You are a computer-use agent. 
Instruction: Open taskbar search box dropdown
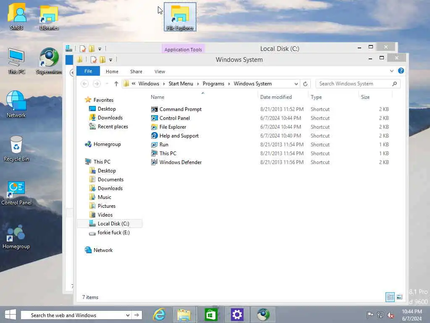[128, 315]
